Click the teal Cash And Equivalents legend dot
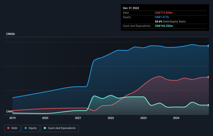Screen dimensions: 213x136 click(x=45, y=128)
